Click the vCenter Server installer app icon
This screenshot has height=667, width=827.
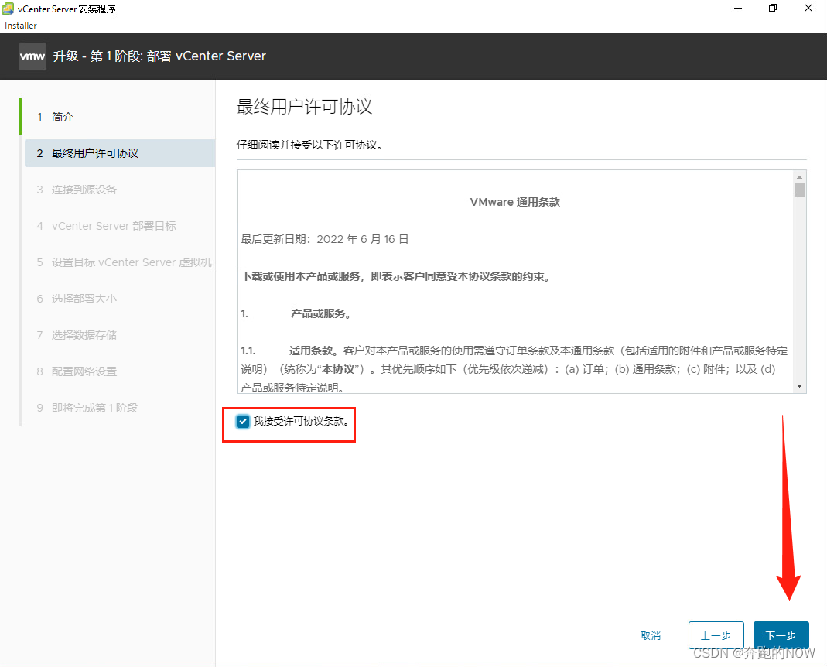8,9
